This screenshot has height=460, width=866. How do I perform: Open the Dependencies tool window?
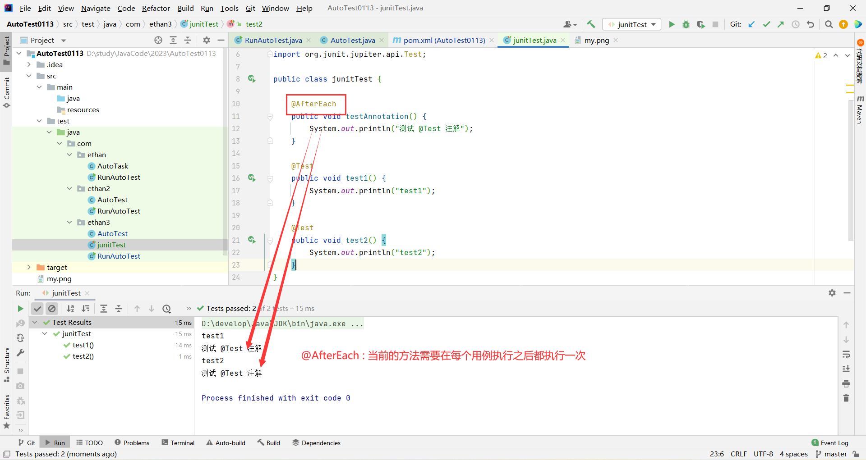[x=316, y=443]
